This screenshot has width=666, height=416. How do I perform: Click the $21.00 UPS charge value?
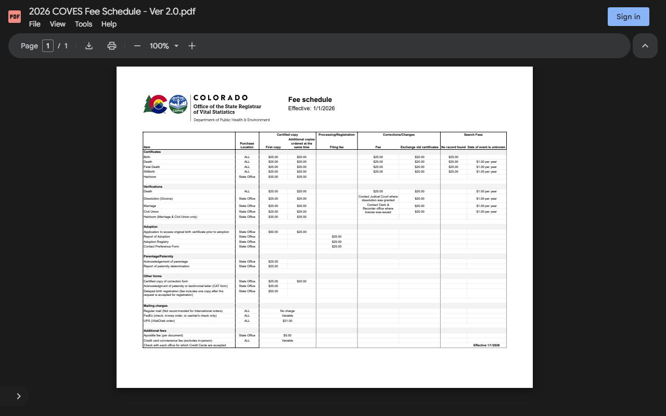tap(287, 321)
